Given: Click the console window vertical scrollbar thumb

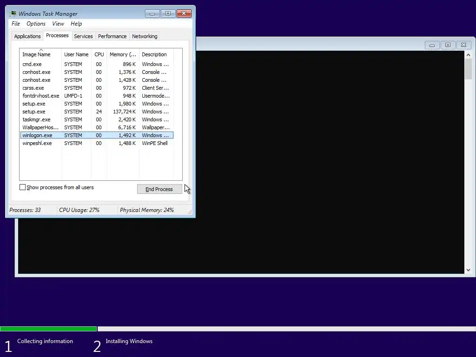Looking at the screenshot, I should tap(468, 70).
